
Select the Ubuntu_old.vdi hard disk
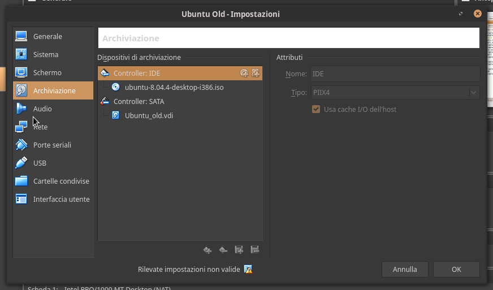pos(180,115)
